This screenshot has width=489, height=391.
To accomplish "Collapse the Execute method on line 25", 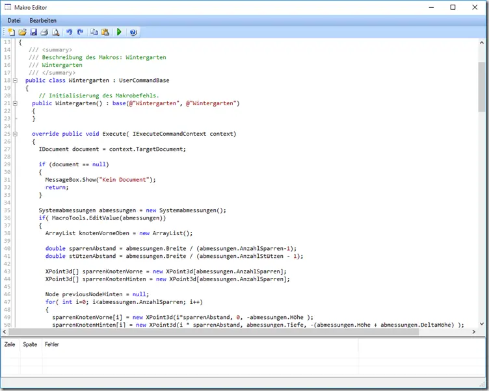I will [x=15, y=134].
